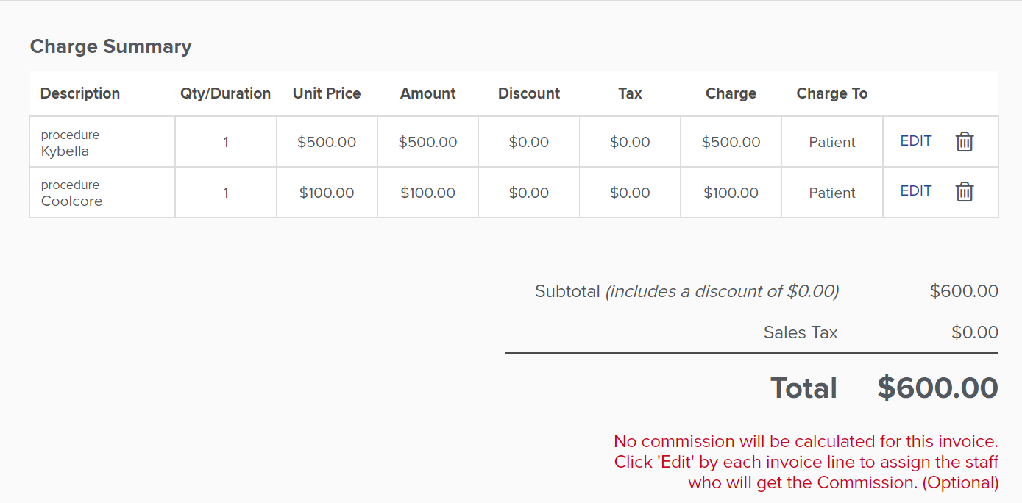
Task: Click the Qty/Duration column header
Action: click(226, 93)
